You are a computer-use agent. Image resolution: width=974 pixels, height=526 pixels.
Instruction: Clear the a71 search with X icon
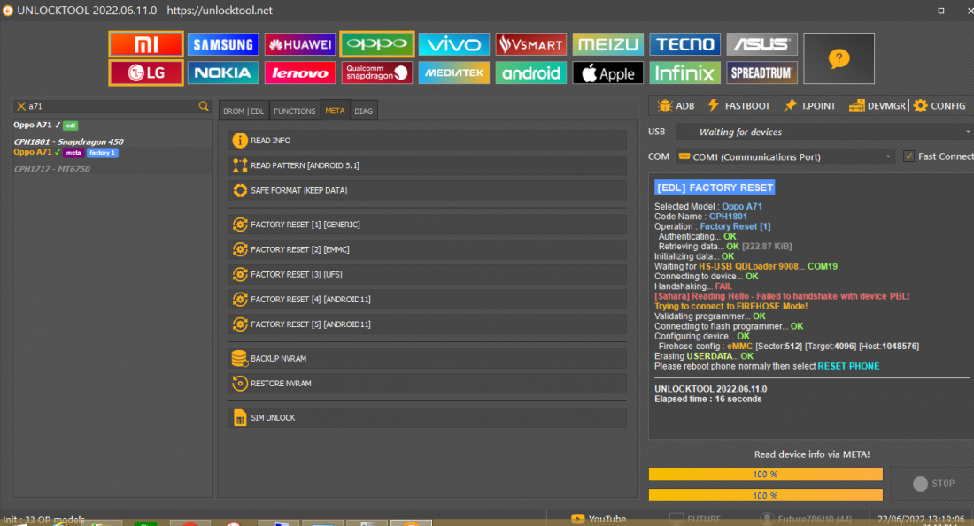coord(21,106)
